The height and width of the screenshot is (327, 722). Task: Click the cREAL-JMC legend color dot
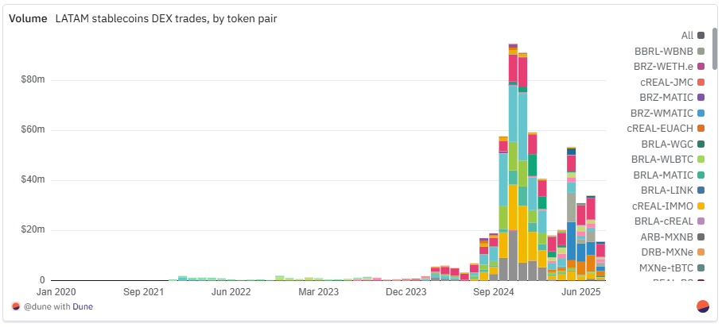coord(701,82)
